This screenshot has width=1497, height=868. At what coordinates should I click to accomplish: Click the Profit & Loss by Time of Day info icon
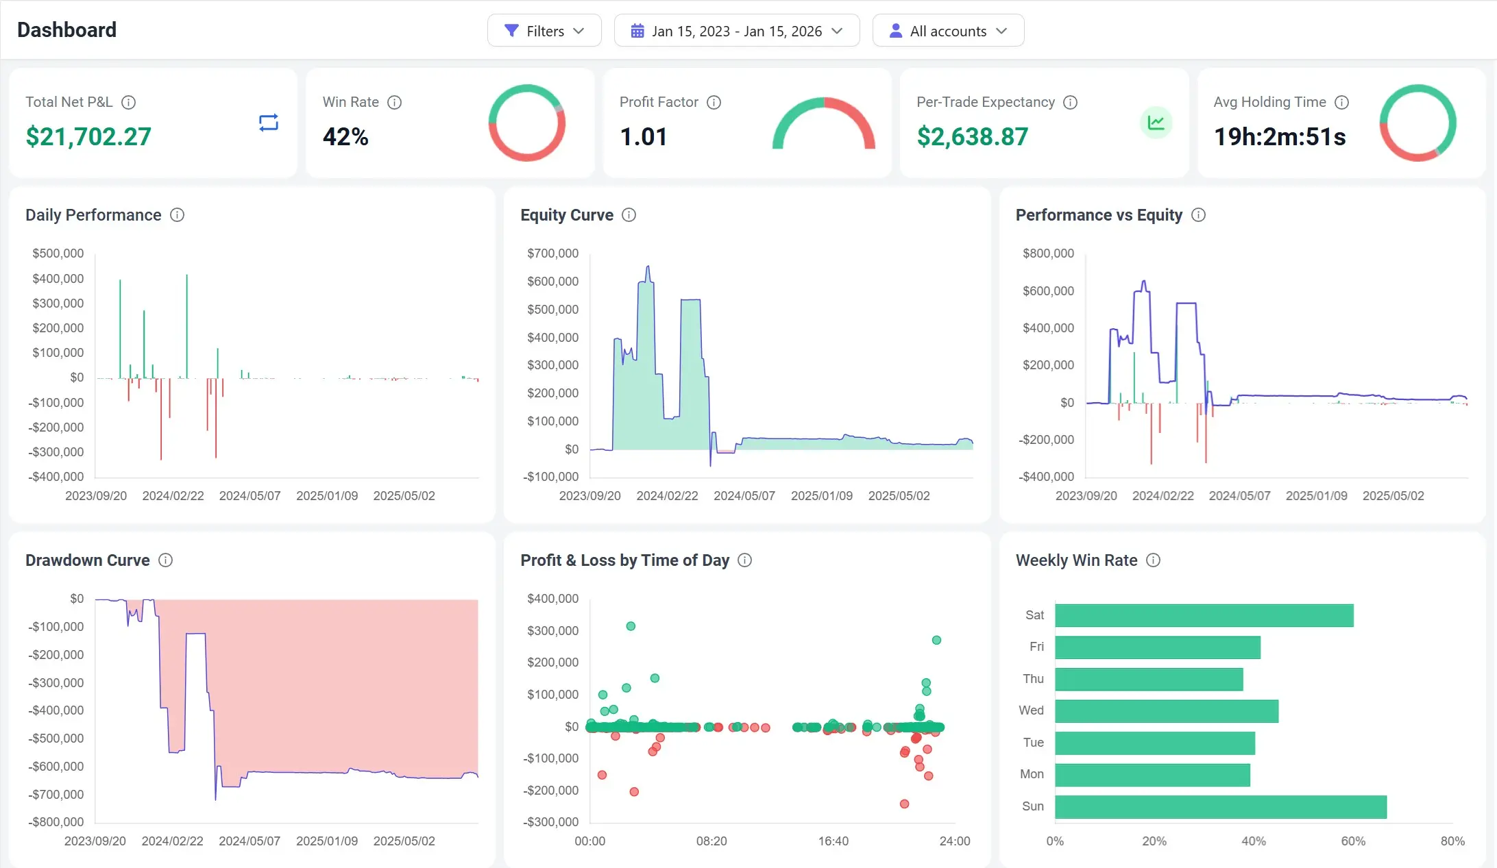745,560
